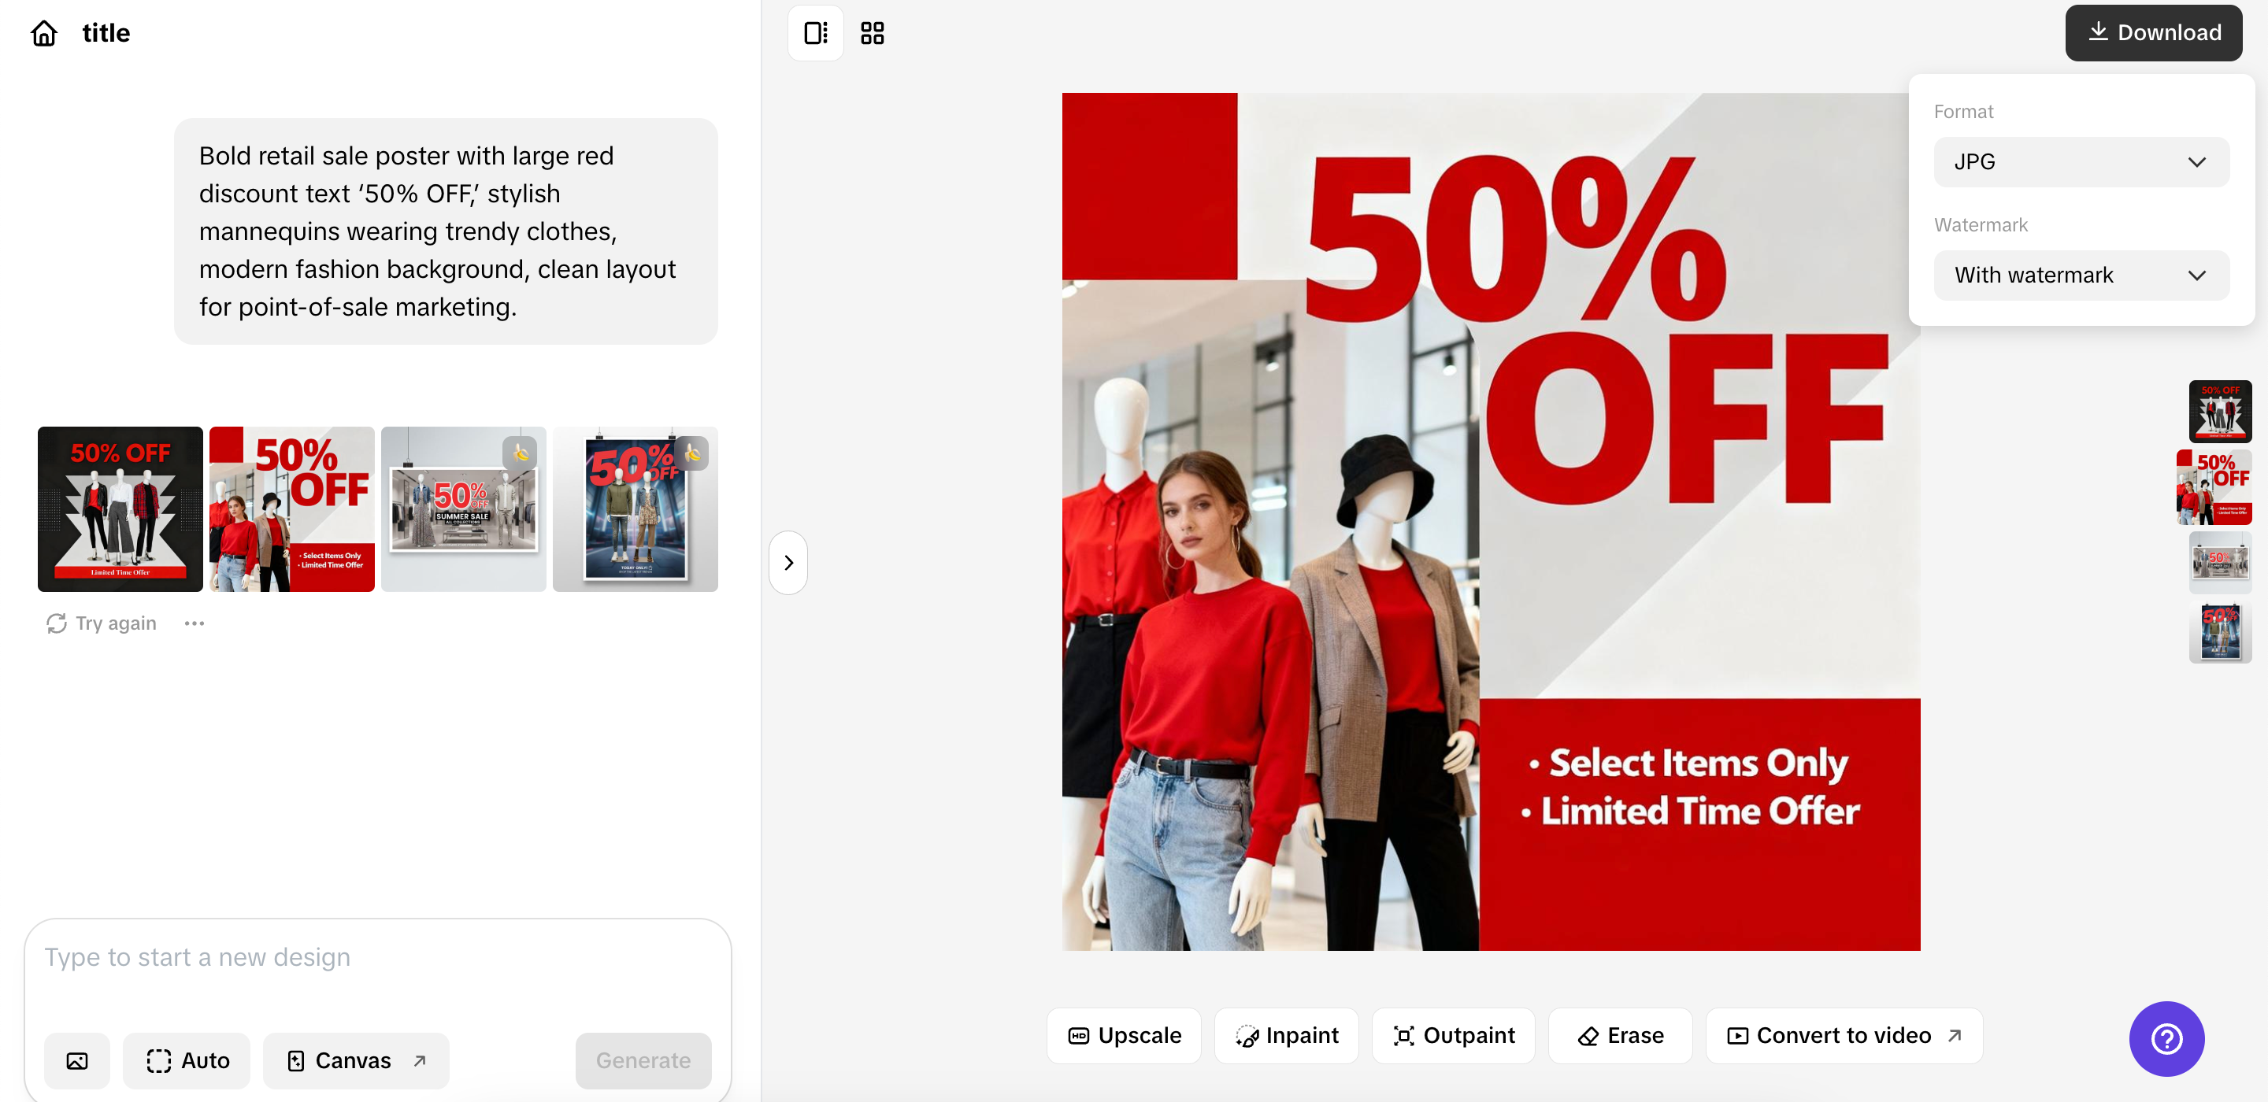The height and width of the screenshot is (1102, 2268).
Task: Open the three-dot more options menu
Action: (194, 623)
